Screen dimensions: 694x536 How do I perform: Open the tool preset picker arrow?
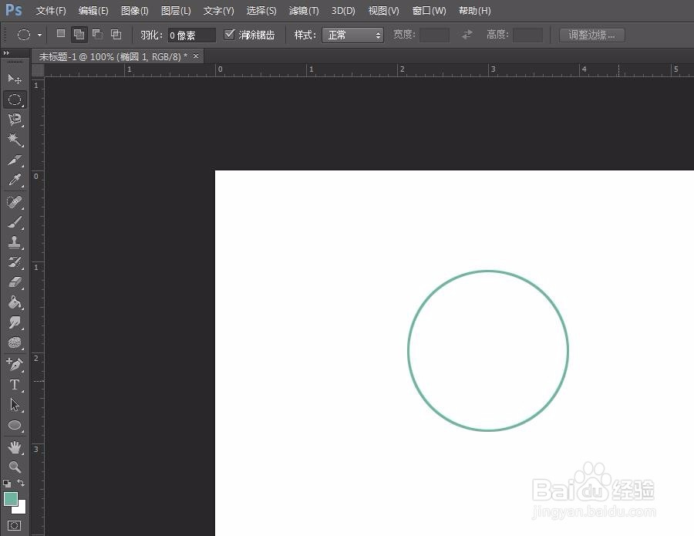tap(39, 35)
